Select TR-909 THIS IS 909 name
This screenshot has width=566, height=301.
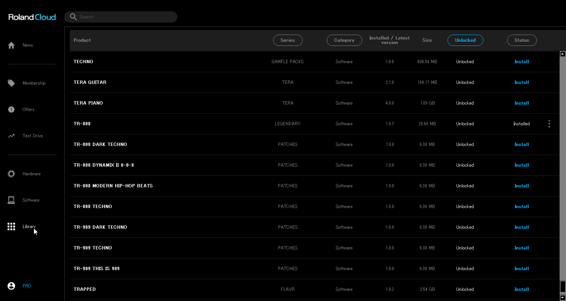(x=97, y=269)
